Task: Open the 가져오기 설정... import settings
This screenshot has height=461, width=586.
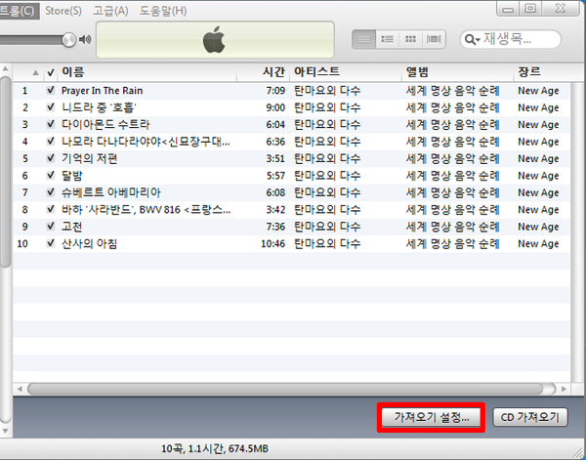Action: (431, 417)
